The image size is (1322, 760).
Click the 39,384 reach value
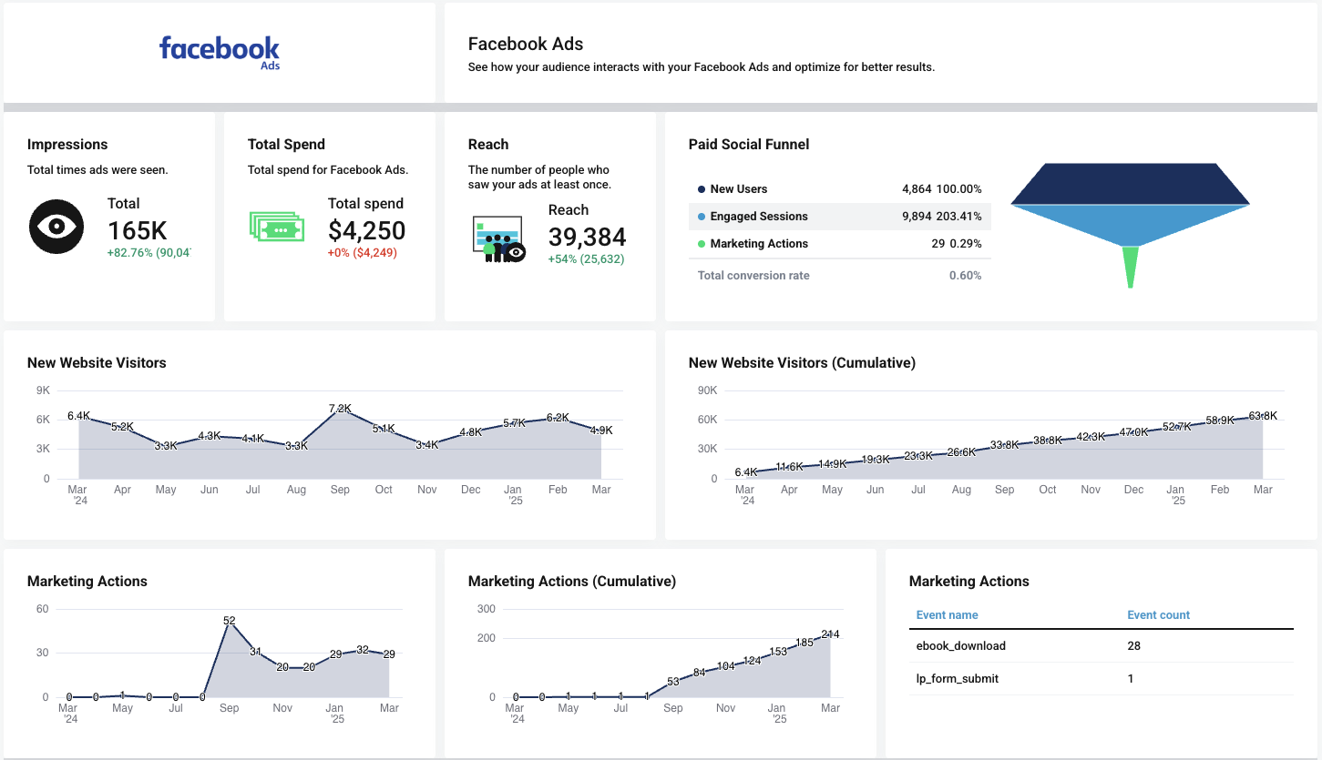588,237
